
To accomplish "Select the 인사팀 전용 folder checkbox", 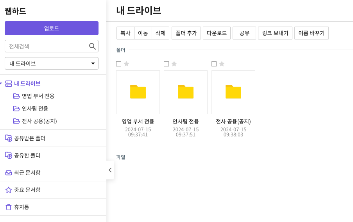I will pos(167,64).
